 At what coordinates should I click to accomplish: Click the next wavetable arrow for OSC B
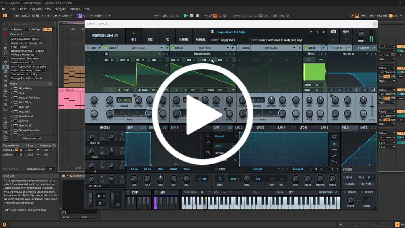point(234,54)
